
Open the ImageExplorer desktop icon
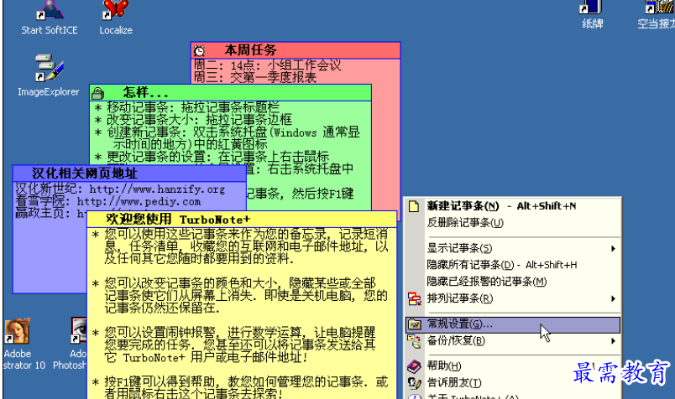49,75
